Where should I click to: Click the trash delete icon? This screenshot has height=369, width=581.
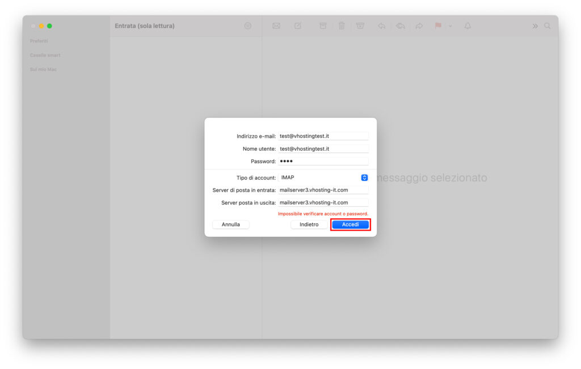342,26
